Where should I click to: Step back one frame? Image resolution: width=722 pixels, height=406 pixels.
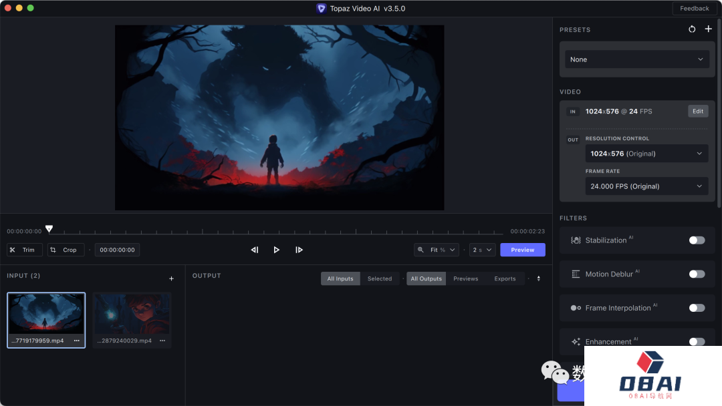pos(254,250)
